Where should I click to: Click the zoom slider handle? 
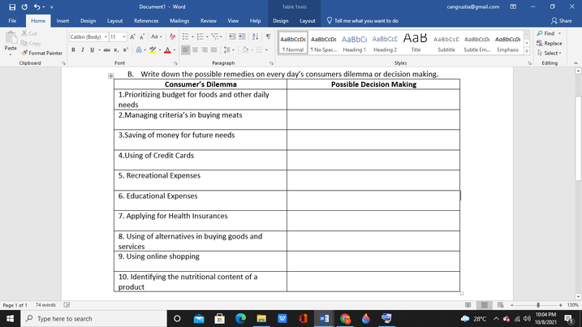pyautogui.click(x=538, y=305)
